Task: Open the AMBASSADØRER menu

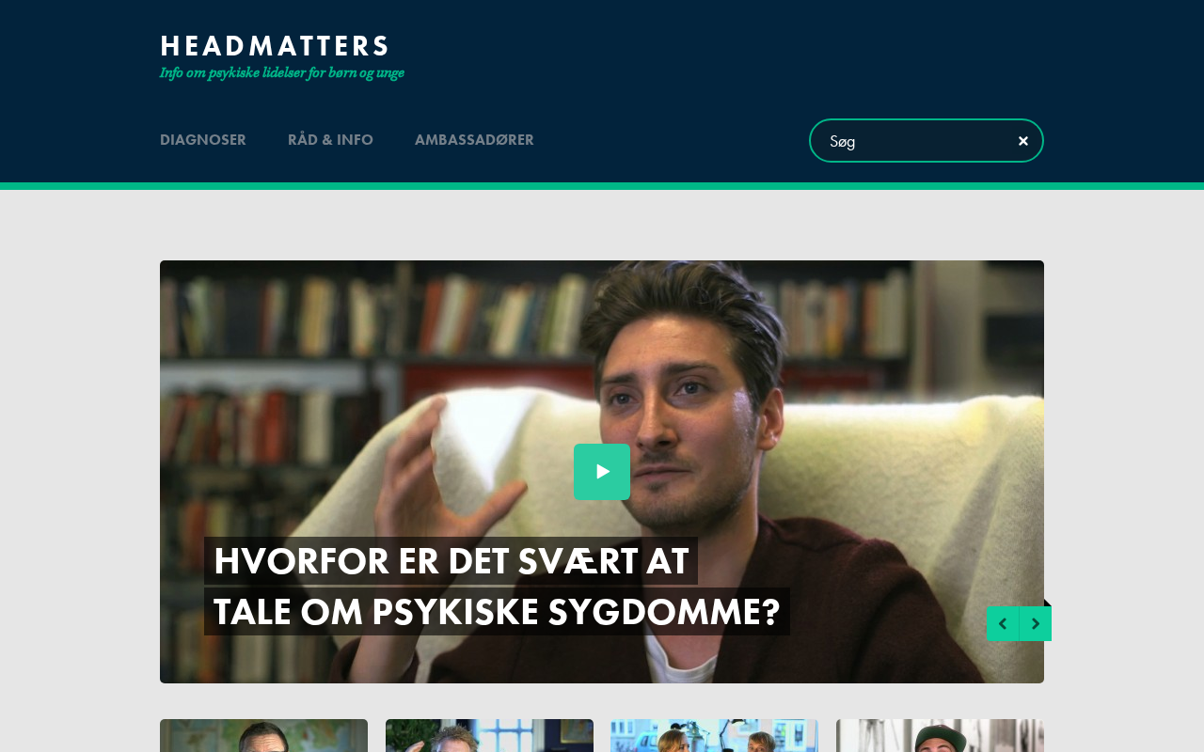Action: (x=474, y=140)
